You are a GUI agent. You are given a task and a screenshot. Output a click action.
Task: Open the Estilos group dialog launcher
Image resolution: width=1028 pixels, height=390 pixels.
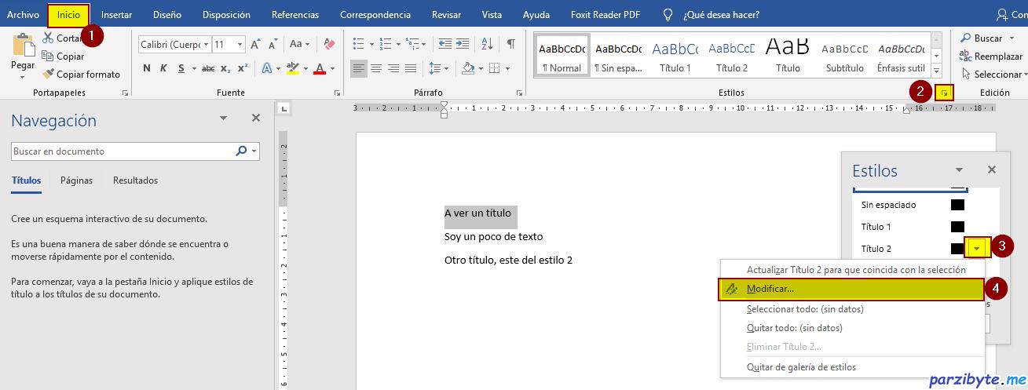point(945,93)
